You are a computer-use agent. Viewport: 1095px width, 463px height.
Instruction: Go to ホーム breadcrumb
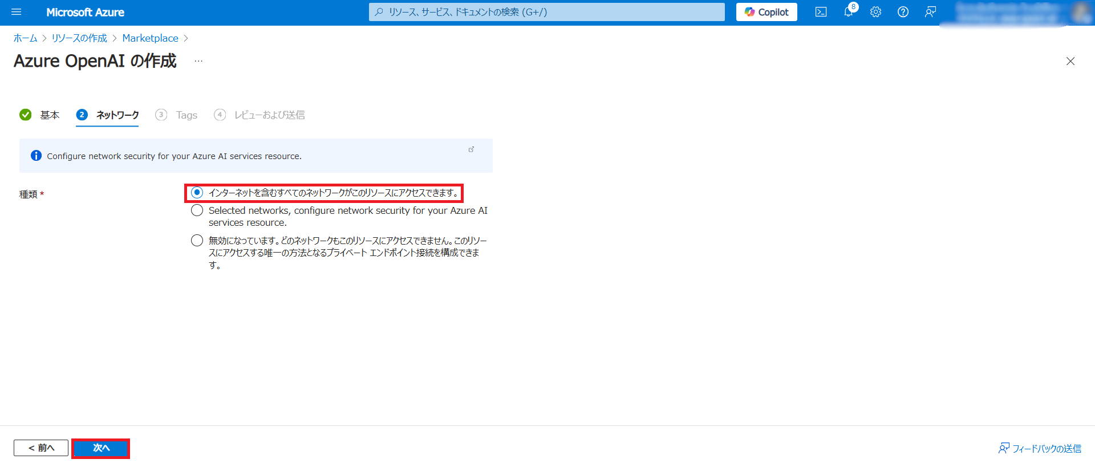pos(25,38)
